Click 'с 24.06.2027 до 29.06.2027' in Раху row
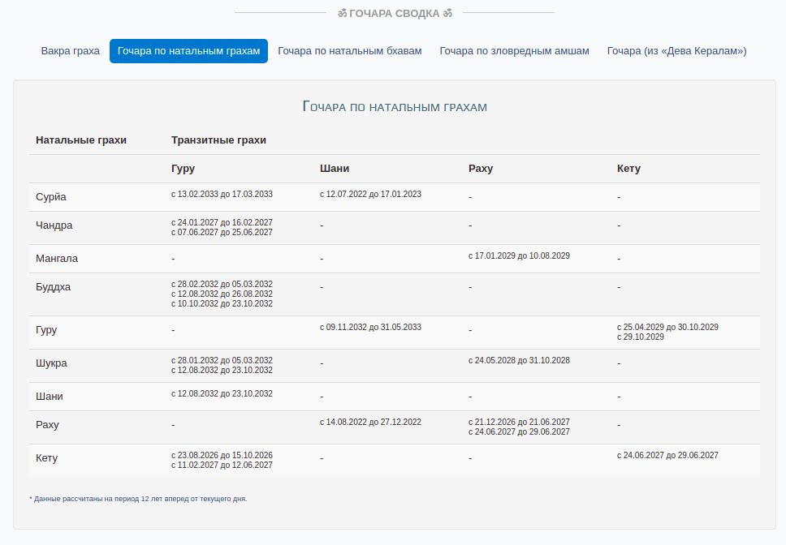This screenshot has height=545, width=786. [520, 432]
